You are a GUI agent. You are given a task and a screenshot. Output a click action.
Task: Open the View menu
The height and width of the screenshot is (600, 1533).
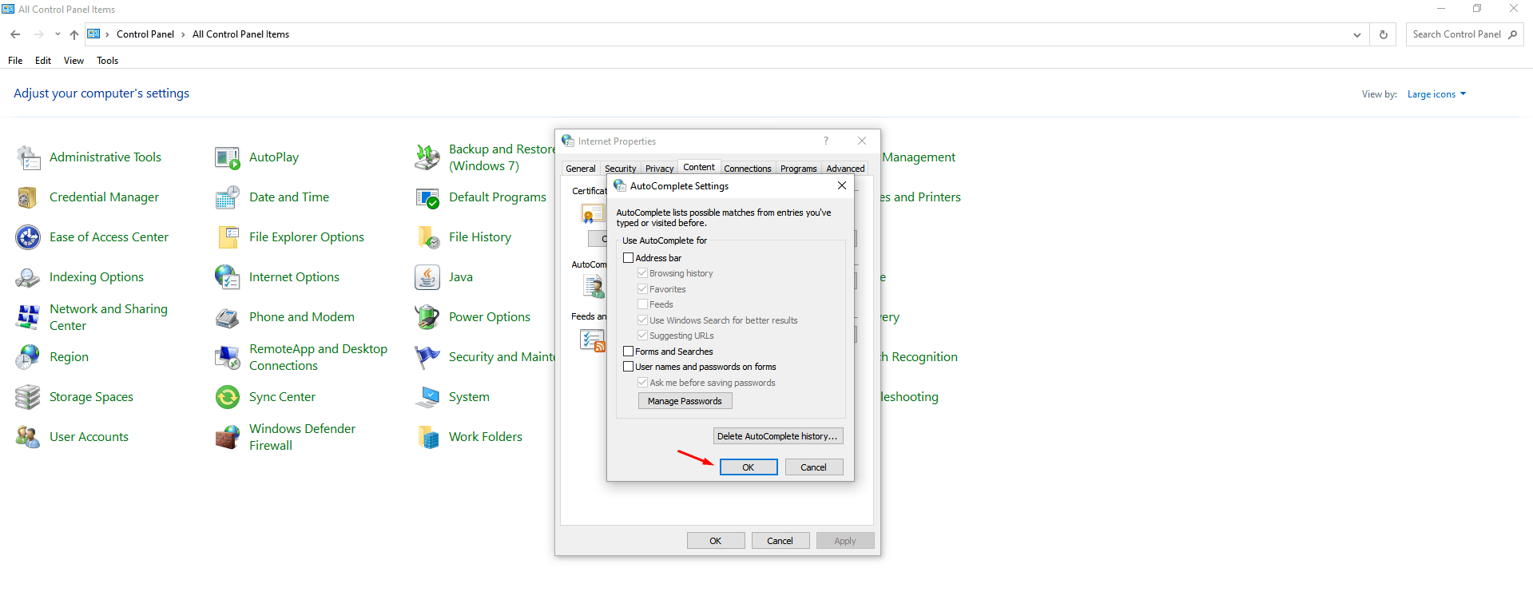click(73, 61)
